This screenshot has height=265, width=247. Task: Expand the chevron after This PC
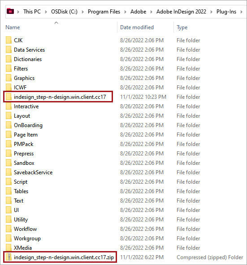pyautogui.click(x=46, y=12)
